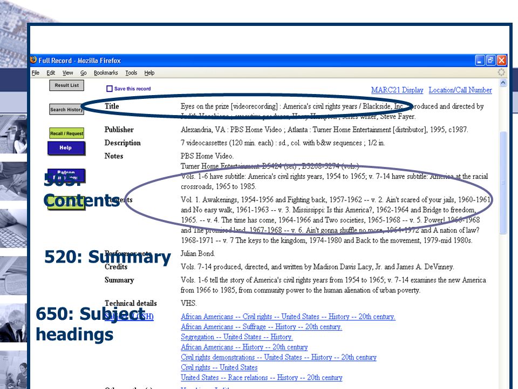Viewport: 518px width, 389px height.
Task: Follow Civil rights demonstrations subject link
Action: pos(278,357)
